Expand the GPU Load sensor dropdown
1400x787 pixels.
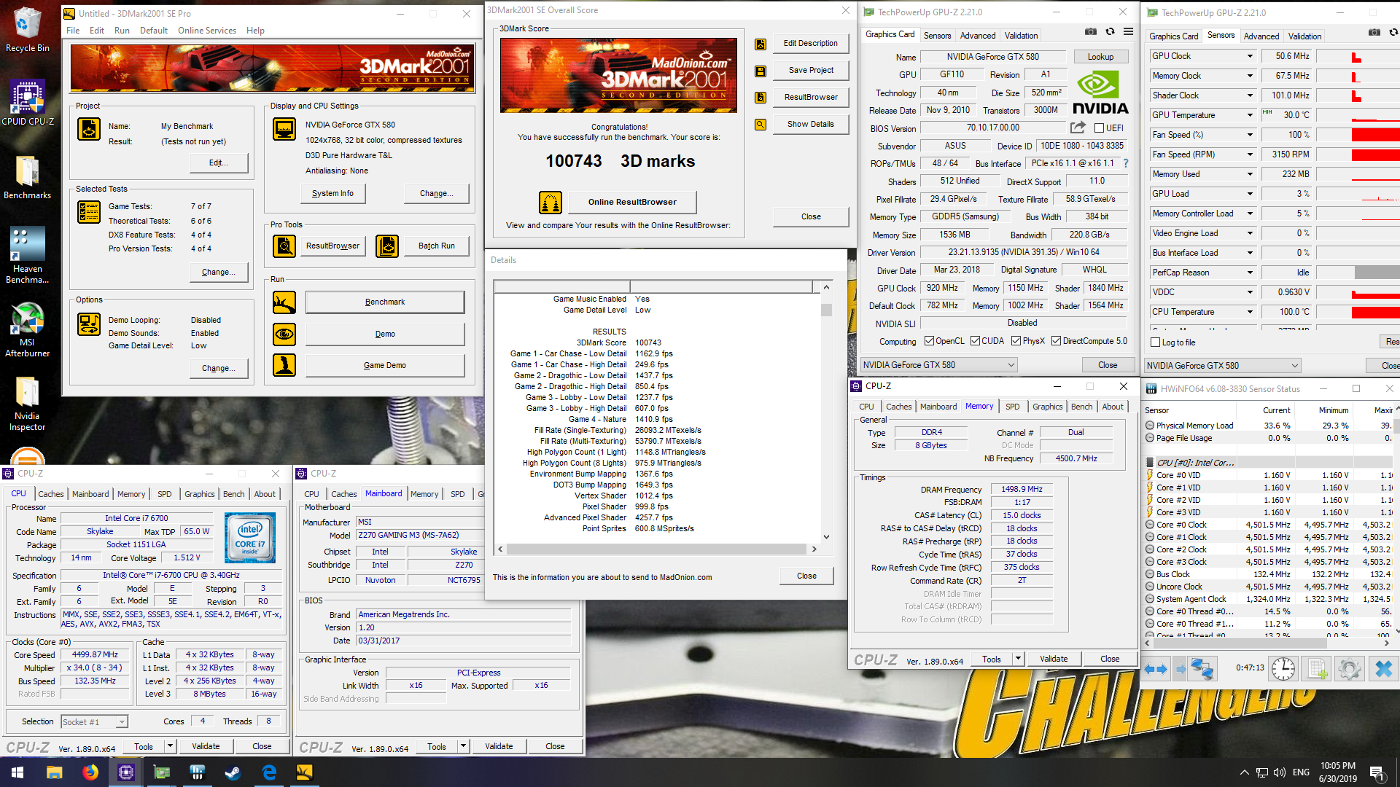pyautogui.click(x=1250, y=194)
